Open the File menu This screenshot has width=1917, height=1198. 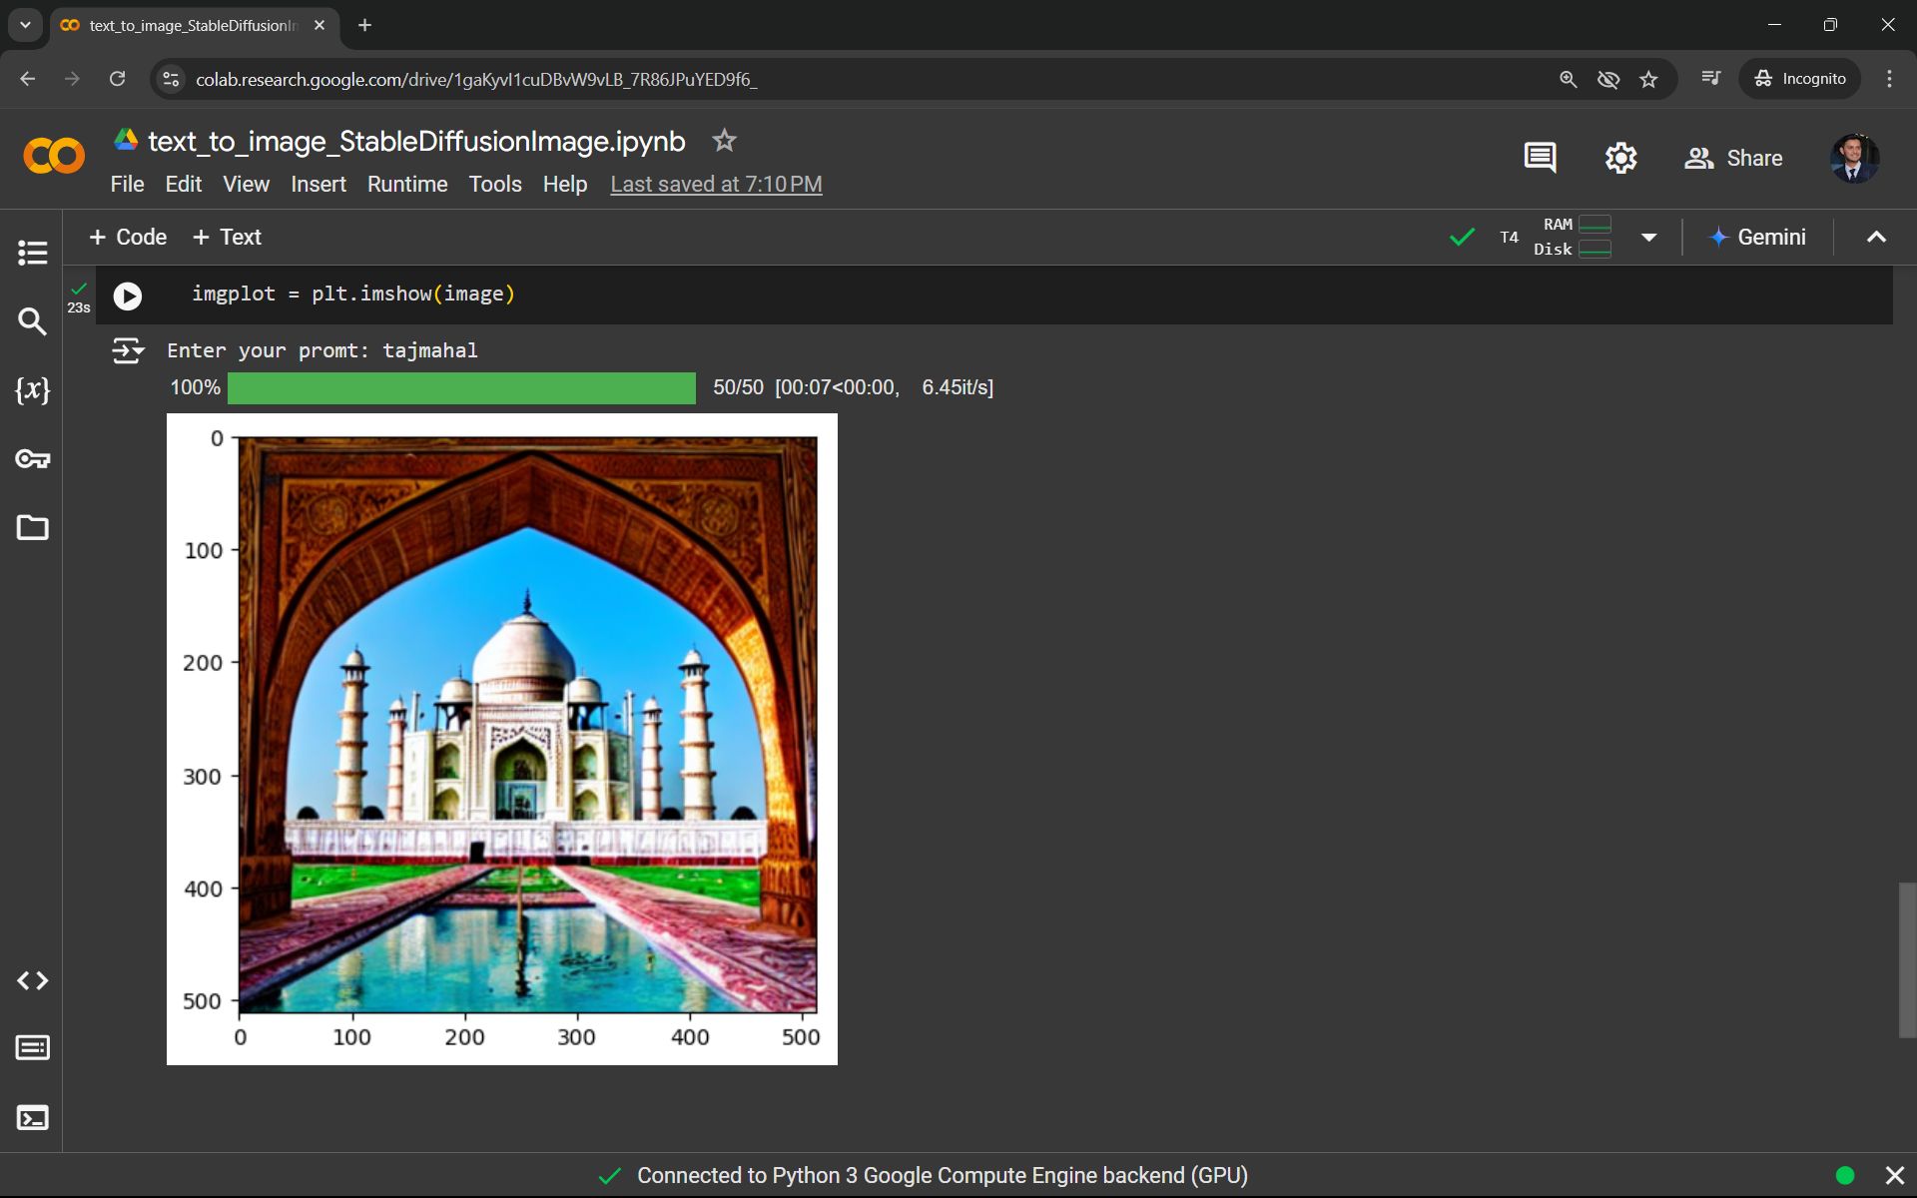click(x=126, y=184)
